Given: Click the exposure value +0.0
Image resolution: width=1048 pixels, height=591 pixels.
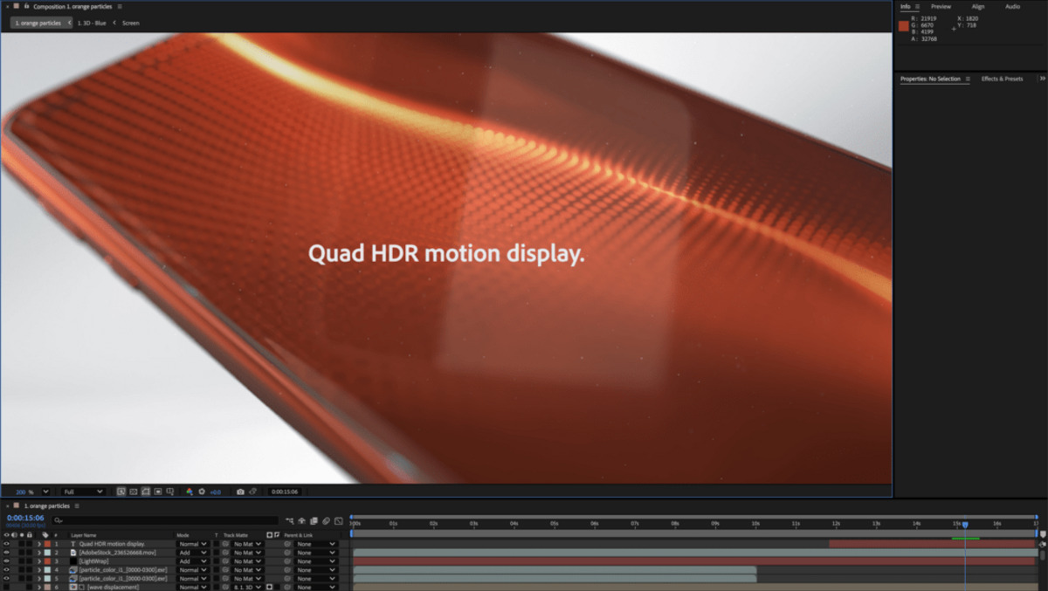Looking at the screenshot, I should point(215,491).
